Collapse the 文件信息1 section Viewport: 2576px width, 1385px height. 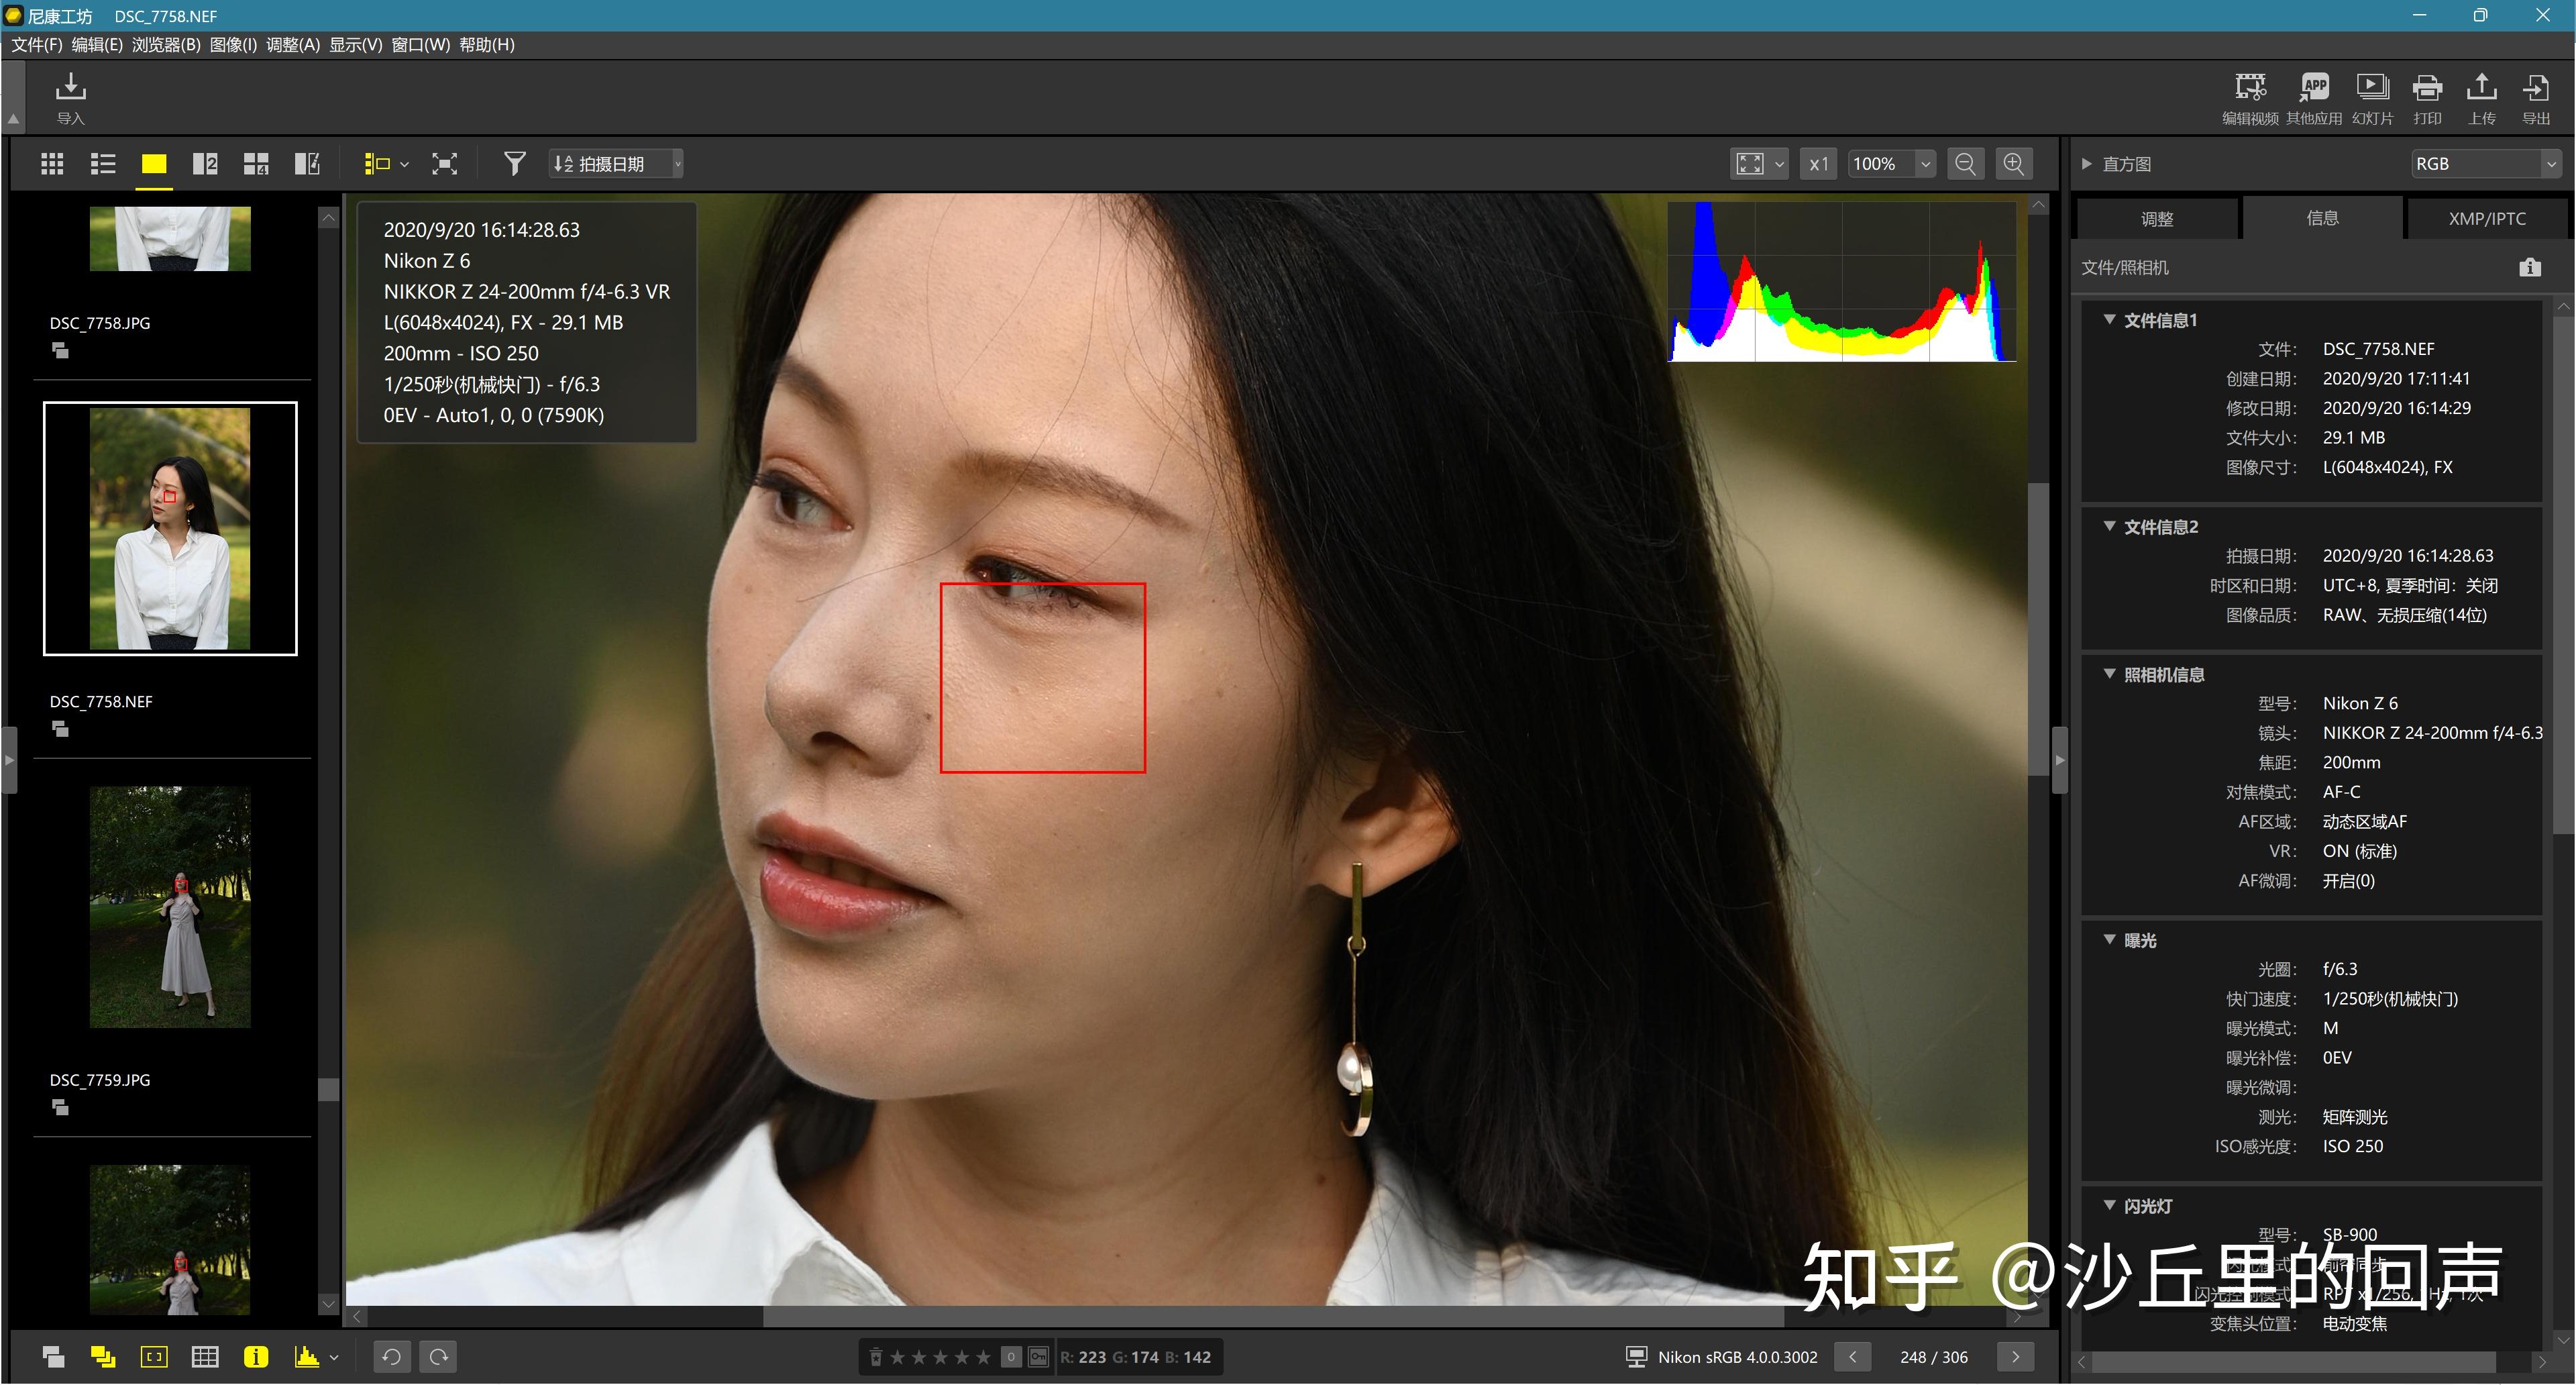point(2109,320)
